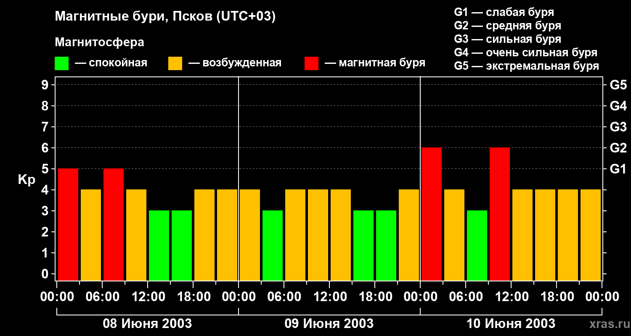The height and width of the screenshot is (336, 631).
Task: Select the first red bar on 08 Июня
Action: click(68, 224)
